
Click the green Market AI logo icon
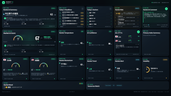point(3,2)
